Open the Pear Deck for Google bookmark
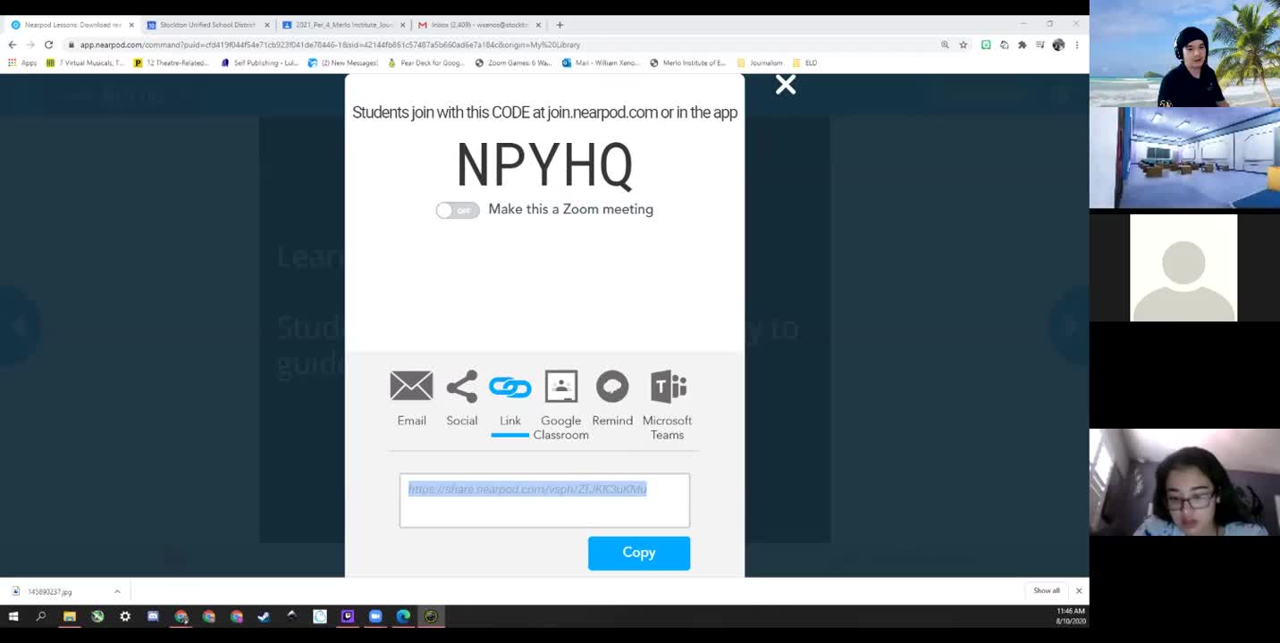This screenshot has width=1280, height=643. click(x=425, y=63)
